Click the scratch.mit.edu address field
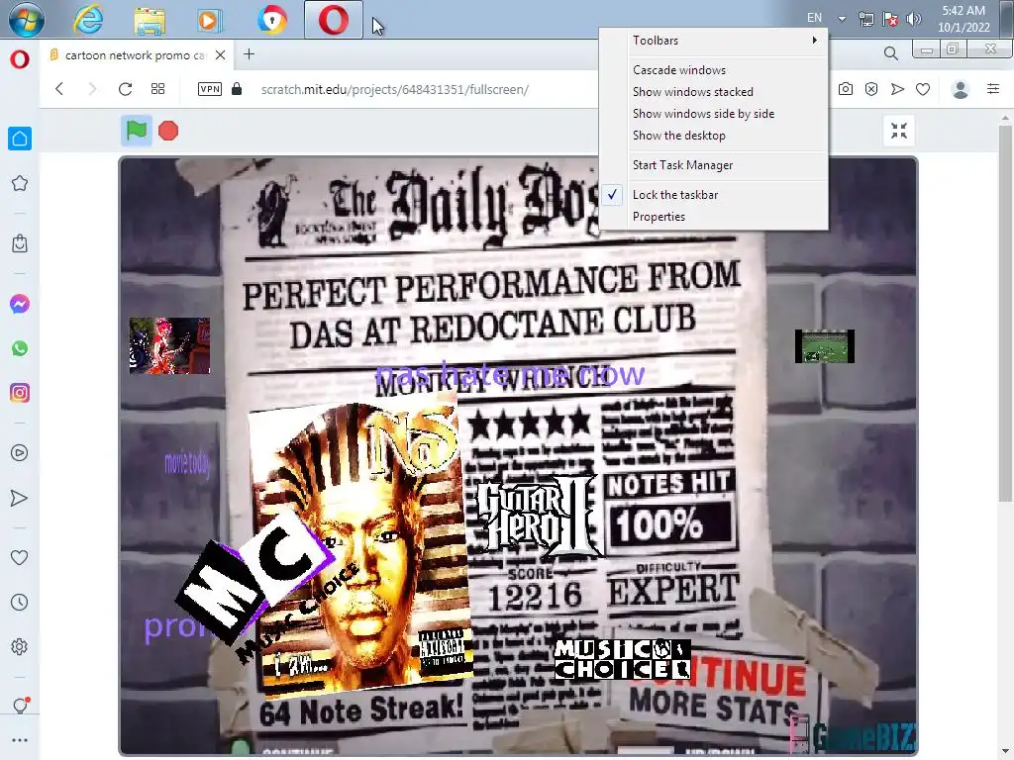1014x760 pixels. 394,89
